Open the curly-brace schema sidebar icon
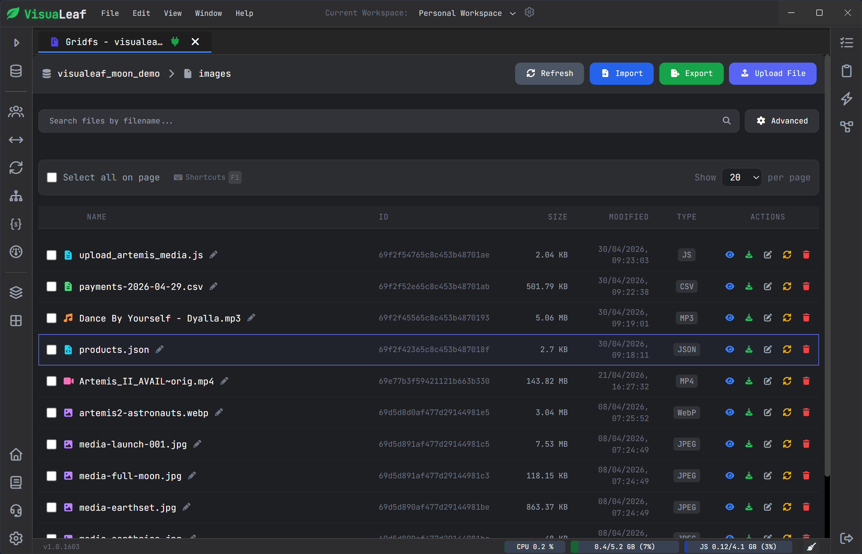The width and height of the screenshot is (862, 554). pos(16,224)
